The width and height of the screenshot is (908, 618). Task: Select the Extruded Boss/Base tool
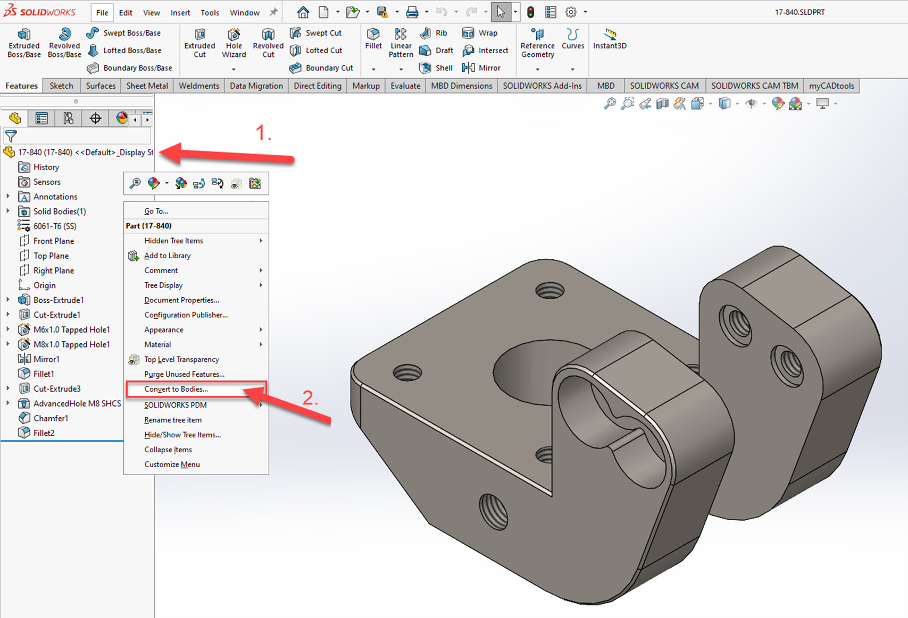[24, 44]
